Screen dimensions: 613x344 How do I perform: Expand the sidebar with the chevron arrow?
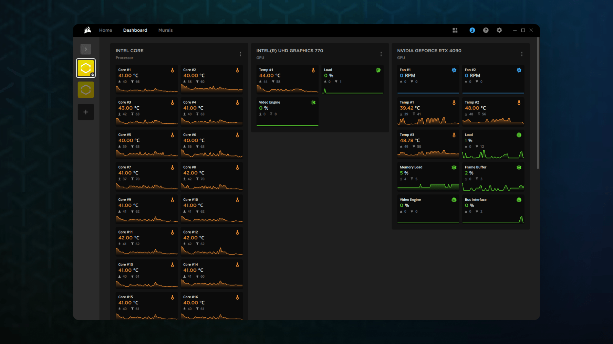86,49
